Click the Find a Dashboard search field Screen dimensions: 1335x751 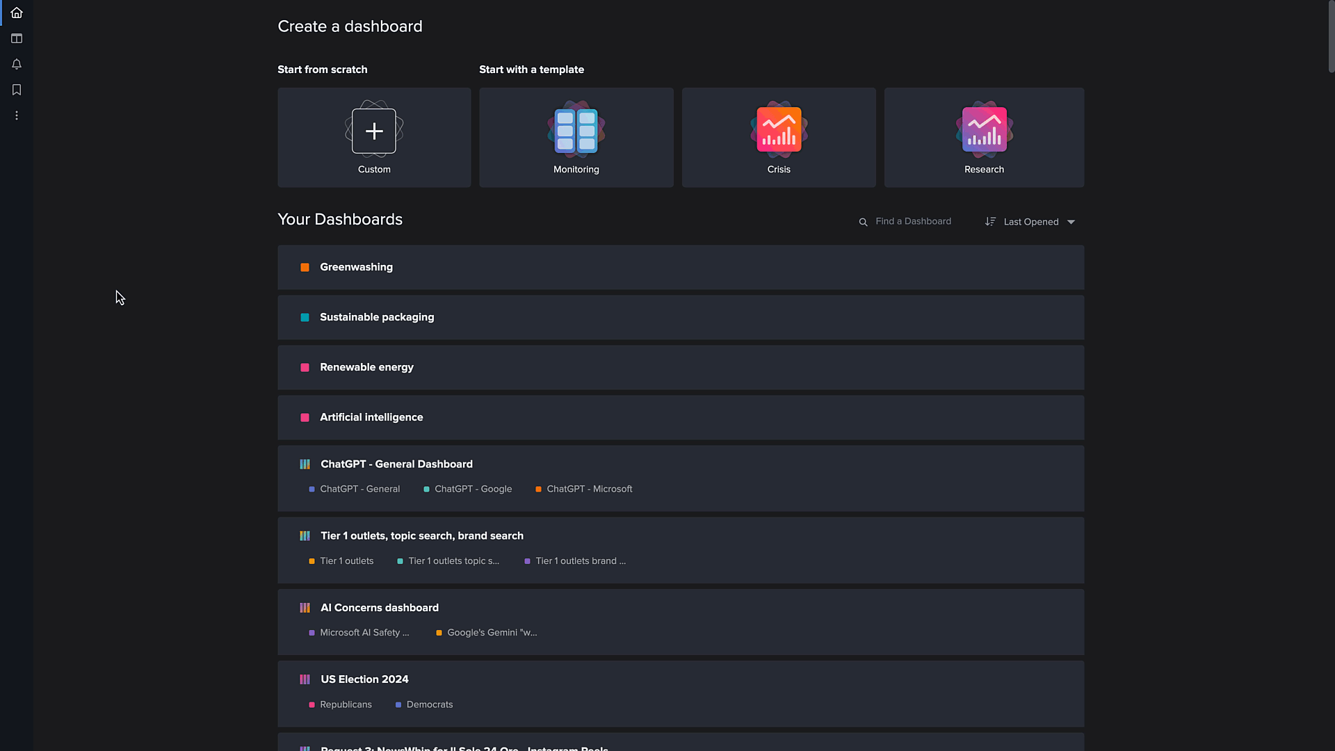click(913, 221)
